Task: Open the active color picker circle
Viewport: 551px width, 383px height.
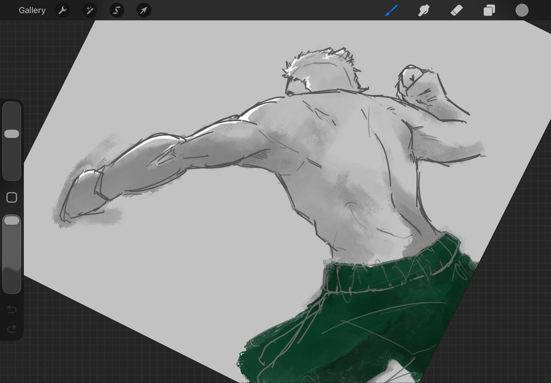Action: (x=522, y=10)
